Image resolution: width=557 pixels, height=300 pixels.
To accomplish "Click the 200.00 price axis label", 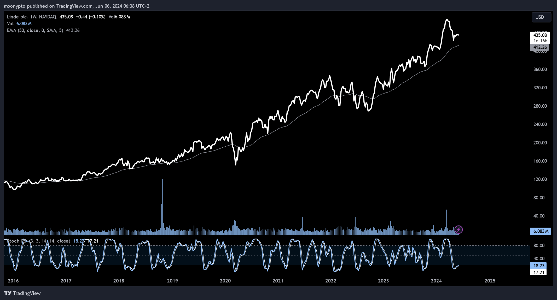I will pyautogui.click(x=540, y=142).
